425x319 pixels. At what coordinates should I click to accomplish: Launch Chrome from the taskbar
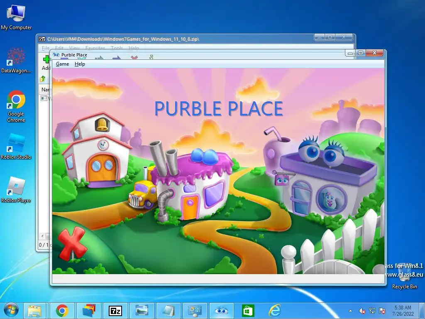click(62, 311)
